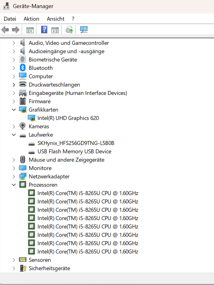The image size is (214, 285).
Task: Select SKHynix_HFS256GD9TNG-L5B0B drive entry
Action: click(x=76, y=143)
